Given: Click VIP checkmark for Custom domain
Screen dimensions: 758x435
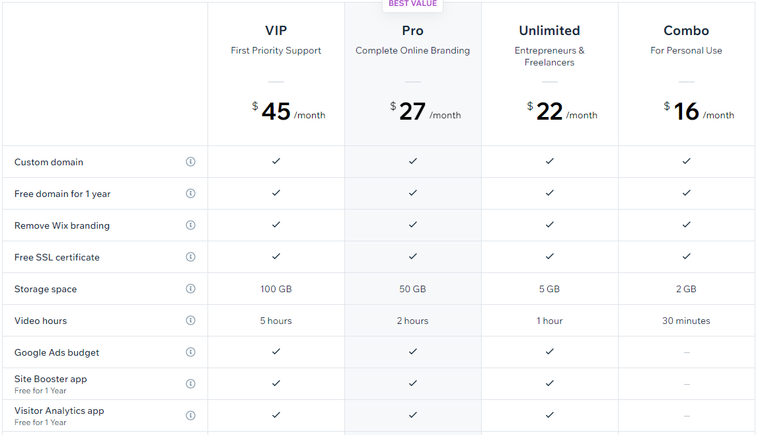Looking at the screenshot, I should (x=276, y=161).
